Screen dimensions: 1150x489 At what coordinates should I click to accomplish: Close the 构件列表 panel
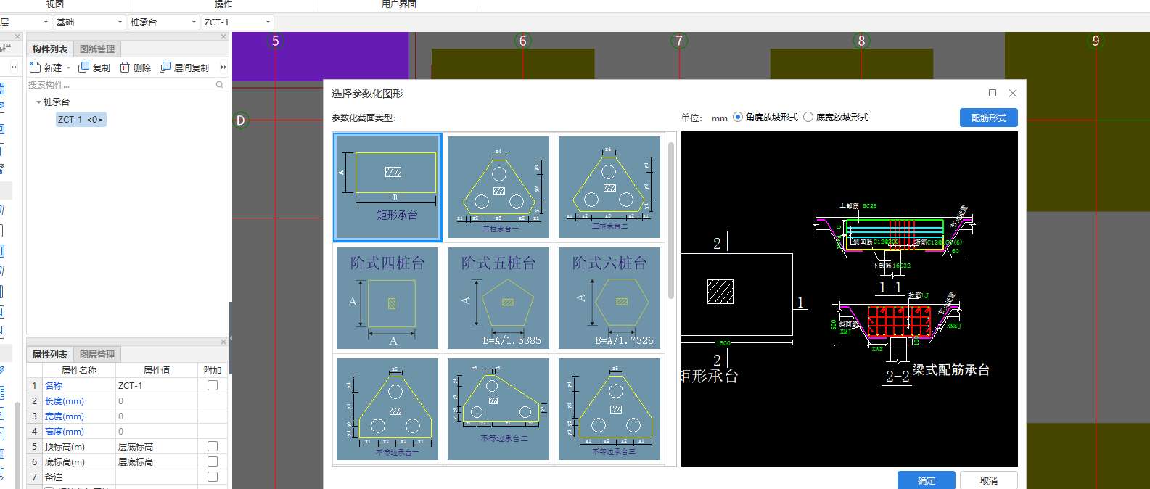pyautogui.click(x=223, y=36)
